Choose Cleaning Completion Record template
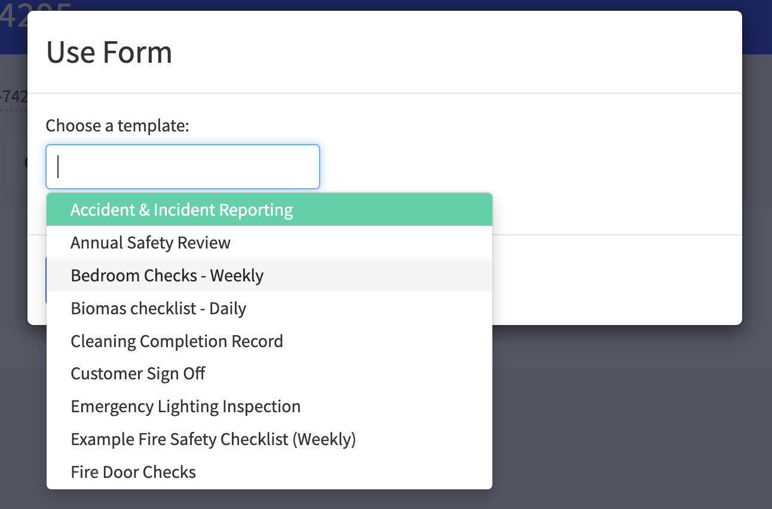The image size is (772, 509). 177,341
